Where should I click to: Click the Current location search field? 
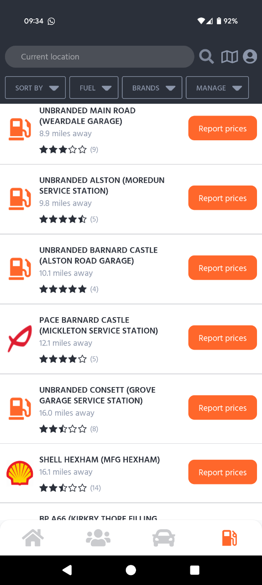pos(100,57)
